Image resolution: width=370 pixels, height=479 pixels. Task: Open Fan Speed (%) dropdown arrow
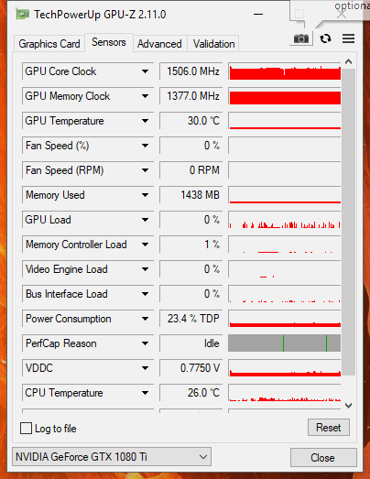145,146
